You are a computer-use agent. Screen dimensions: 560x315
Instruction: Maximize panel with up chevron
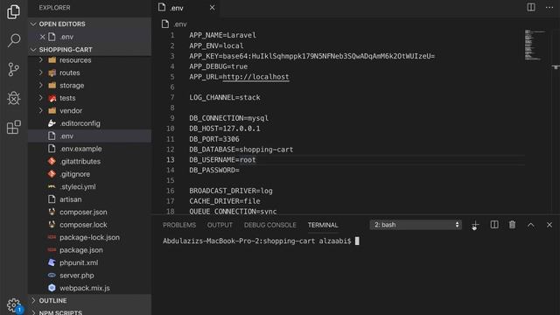point(531,225)
